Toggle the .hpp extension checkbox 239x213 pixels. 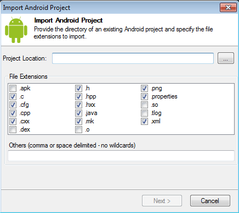(79, 97)
